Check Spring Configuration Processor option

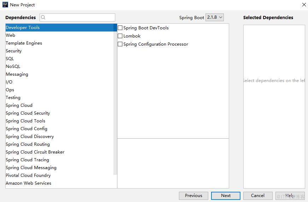(120, 44)
